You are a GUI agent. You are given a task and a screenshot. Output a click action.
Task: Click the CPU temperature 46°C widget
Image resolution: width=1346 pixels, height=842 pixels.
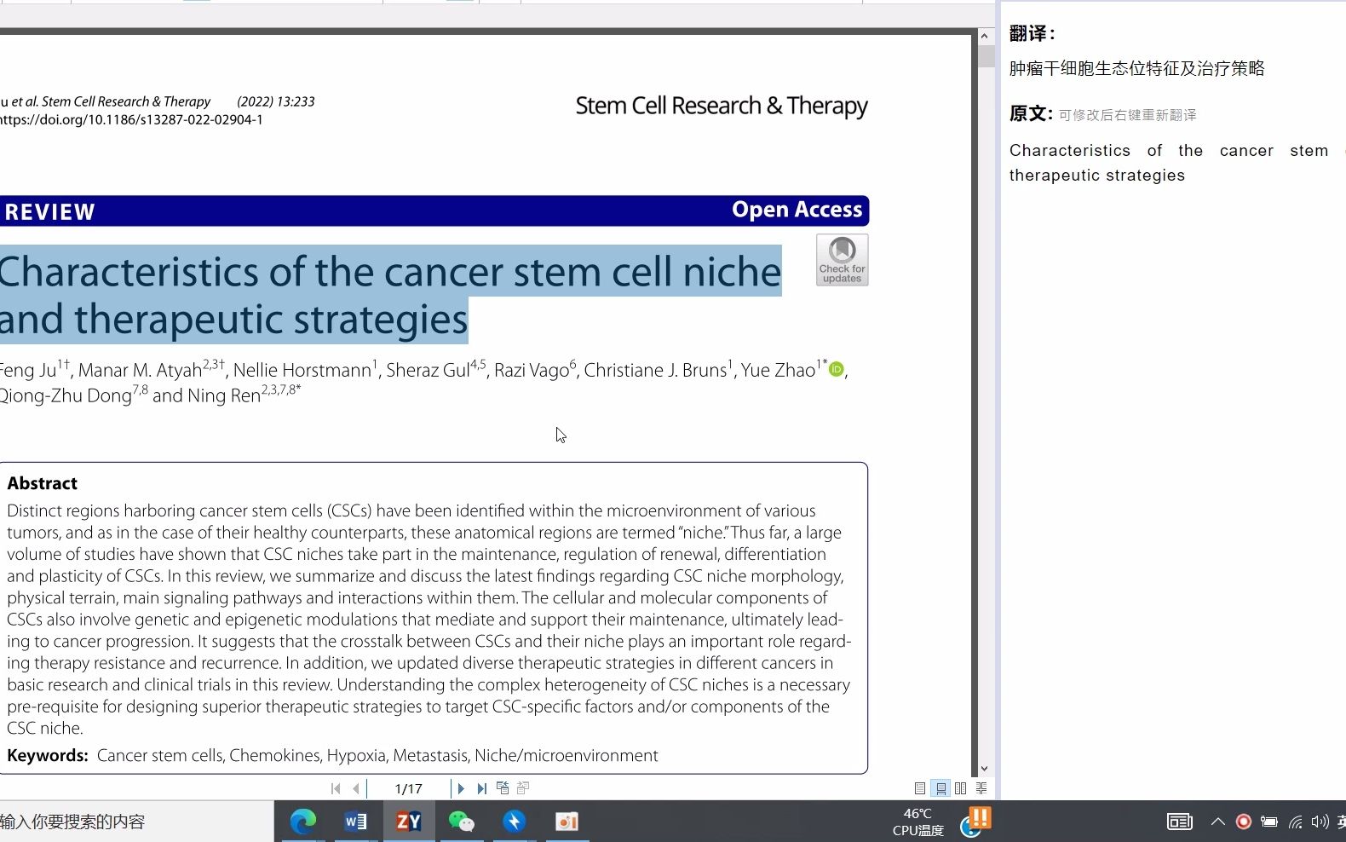pos(917,822)
